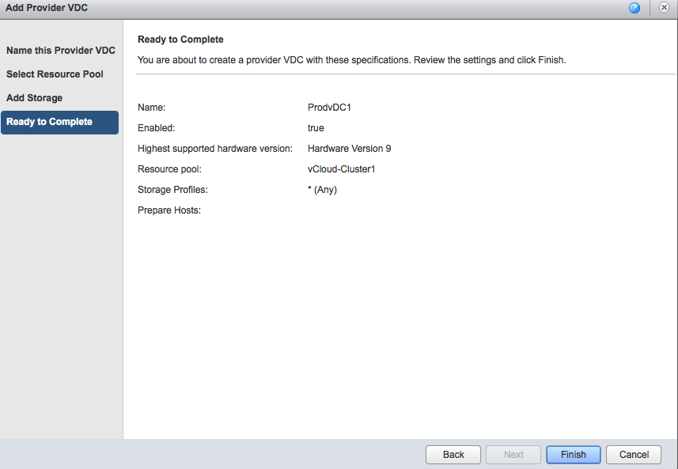Close the Add Provider VDC wizard

(664, 8)
